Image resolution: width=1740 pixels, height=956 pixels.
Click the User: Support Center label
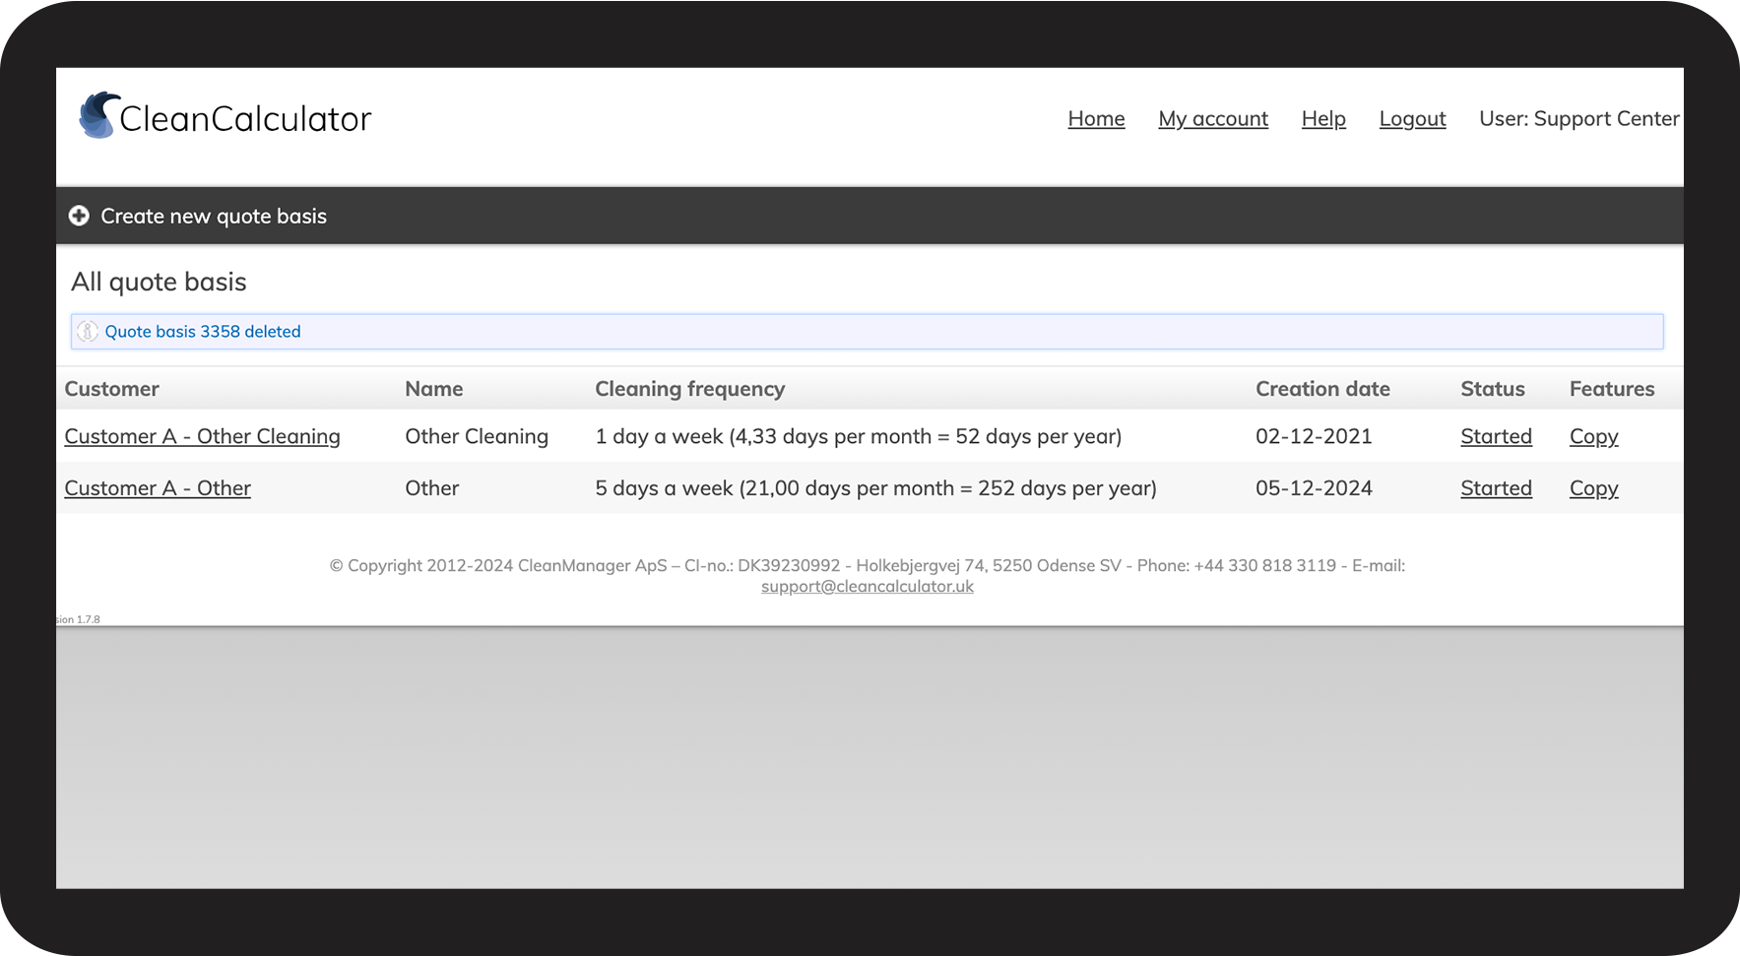point(1579,119)
